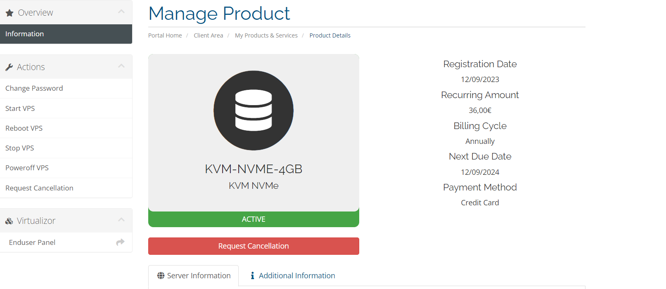666x289 pixels.
Task: Collapse the Actions panel chevron
Action: tap(121, 66)
